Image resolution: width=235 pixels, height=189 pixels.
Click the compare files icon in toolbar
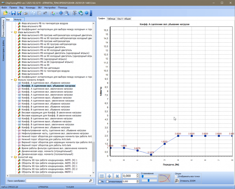click(53, 13)
